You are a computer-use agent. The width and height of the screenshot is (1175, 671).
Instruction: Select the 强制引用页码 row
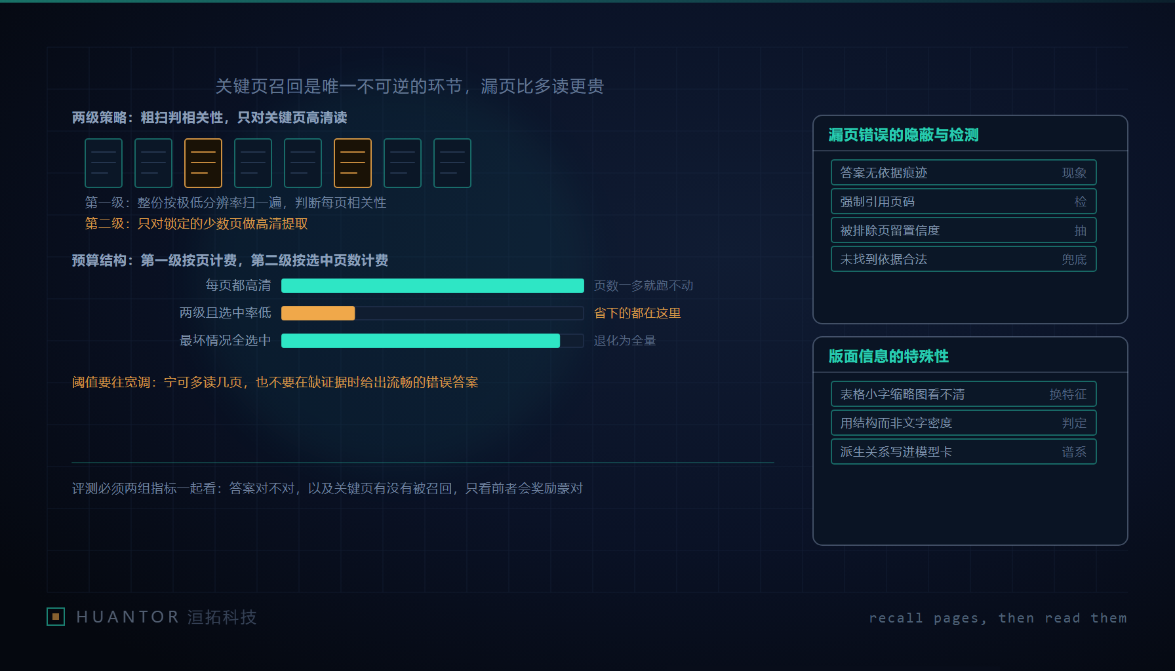pyautogui.click(x=964, y=202)
